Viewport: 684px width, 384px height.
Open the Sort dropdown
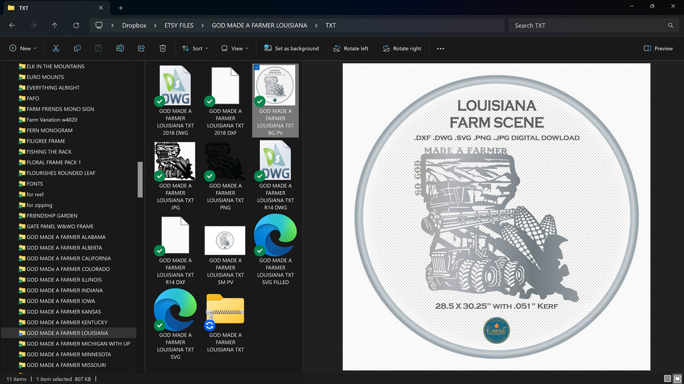(x=195, y=48)
